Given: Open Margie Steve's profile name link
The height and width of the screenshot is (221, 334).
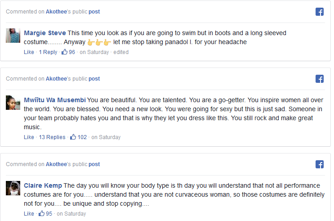Looking at the screenshot, I should click(45, 33).
